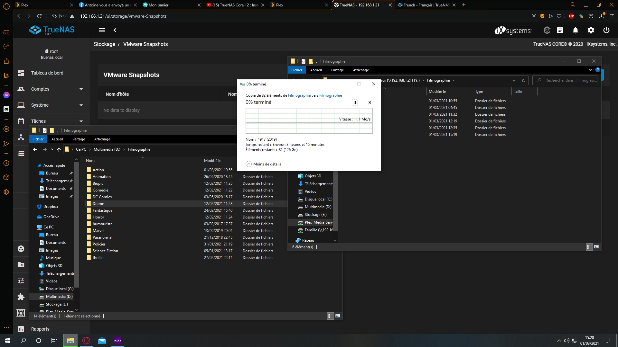Click search box Rechercher dans Filmographie
The width and height of the screenshot is (618, 347).
565,80
